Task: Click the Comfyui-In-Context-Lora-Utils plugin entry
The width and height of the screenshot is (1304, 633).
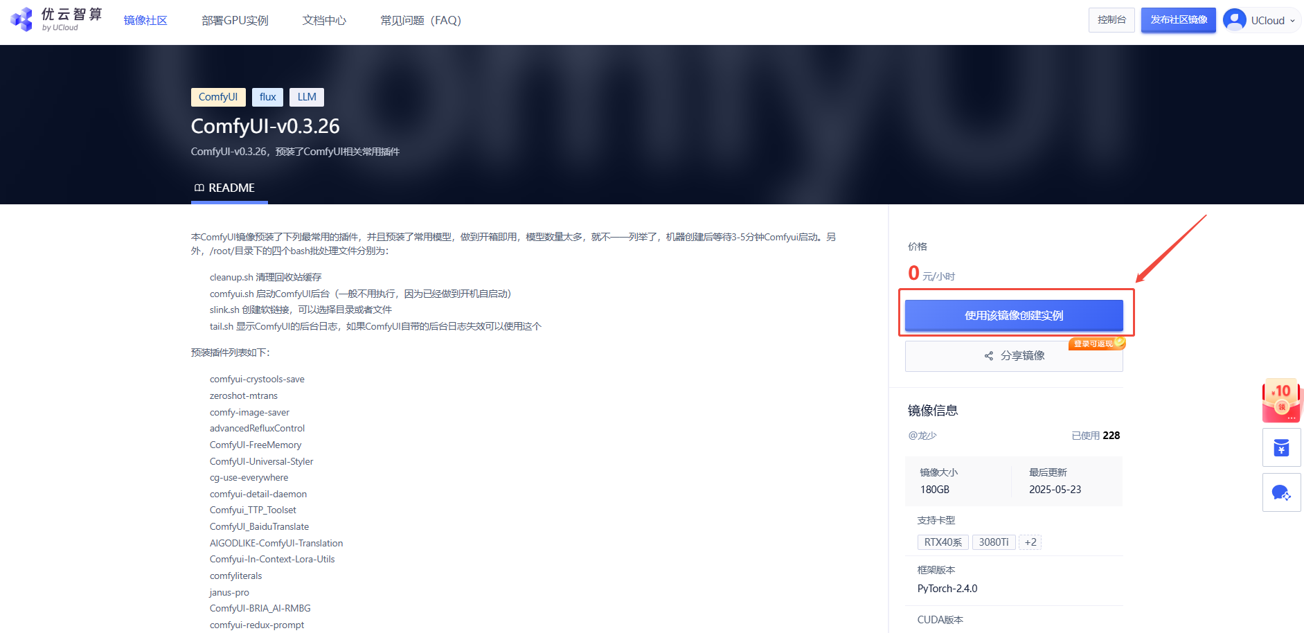Action: tap(272, 560)
